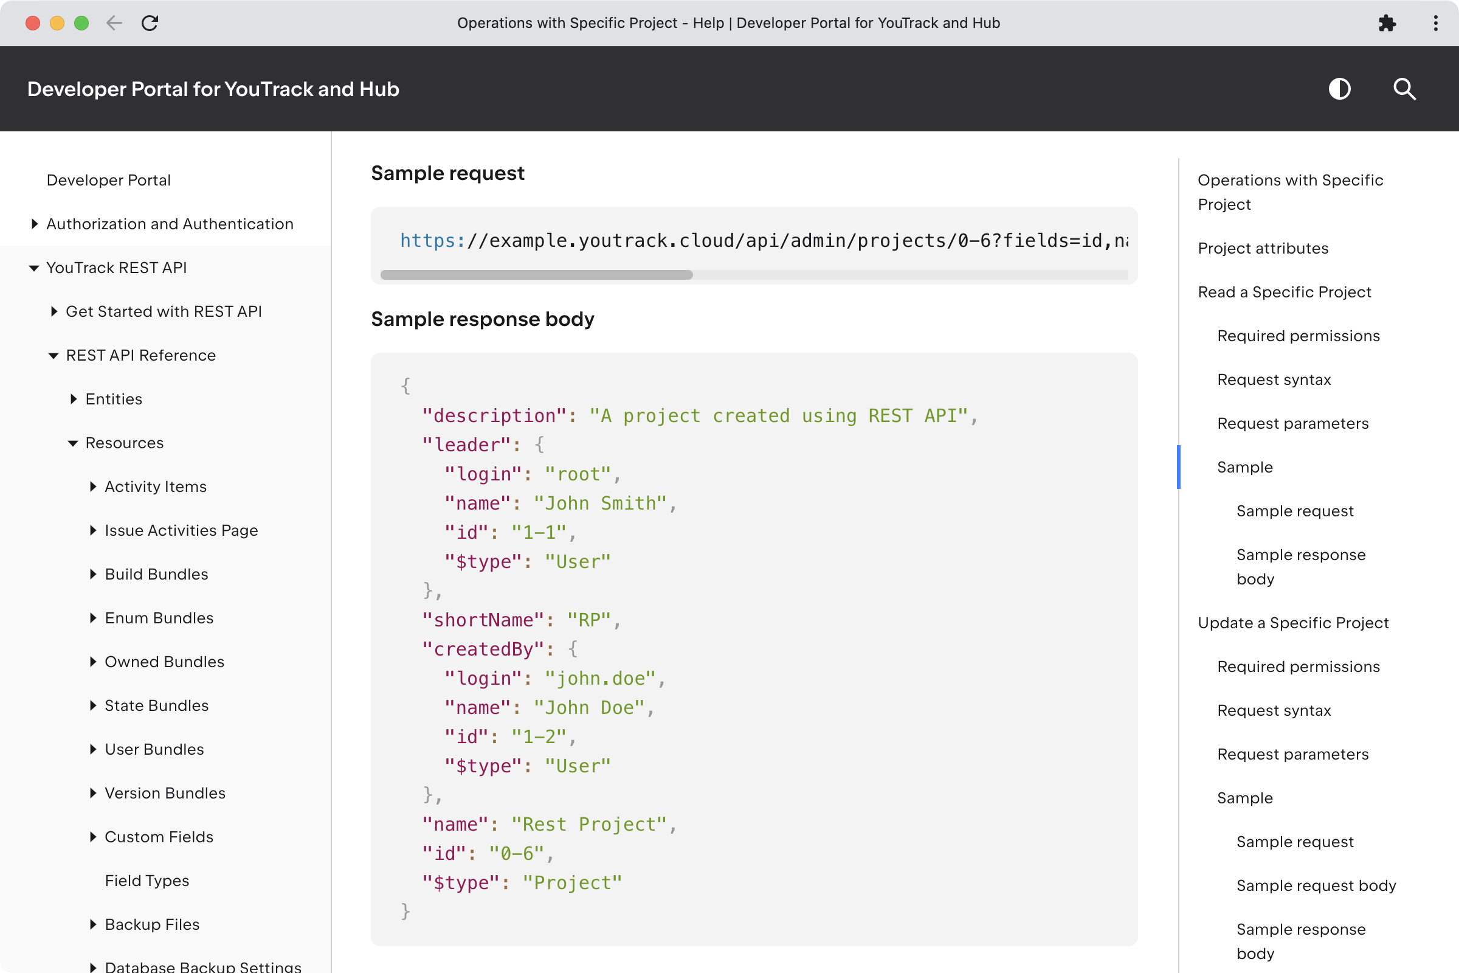
Task: Open the browser extensions menu
Action: pyautogui.click(x=1388, y=23)
